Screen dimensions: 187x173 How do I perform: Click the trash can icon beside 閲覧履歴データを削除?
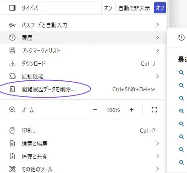click(12, 89)
